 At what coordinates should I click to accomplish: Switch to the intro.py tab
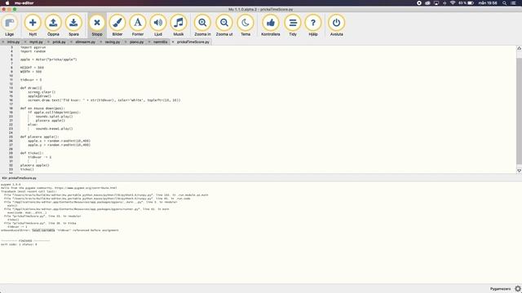pyautogui.click(x=13, y=42)
